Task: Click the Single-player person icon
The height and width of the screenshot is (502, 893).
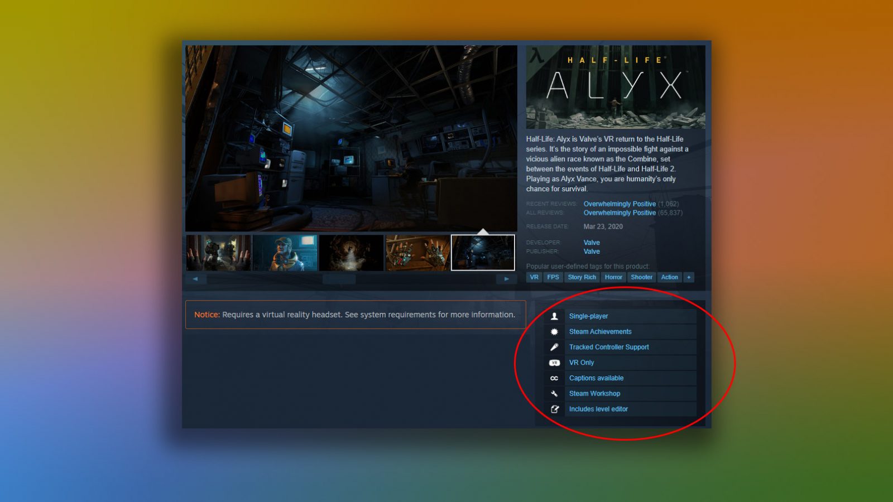Action: 554,316
